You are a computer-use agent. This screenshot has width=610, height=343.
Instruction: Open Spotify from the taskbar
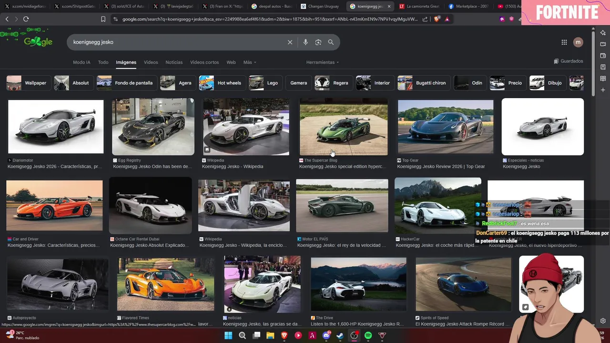pyautogui.click(x=368, y=335)
